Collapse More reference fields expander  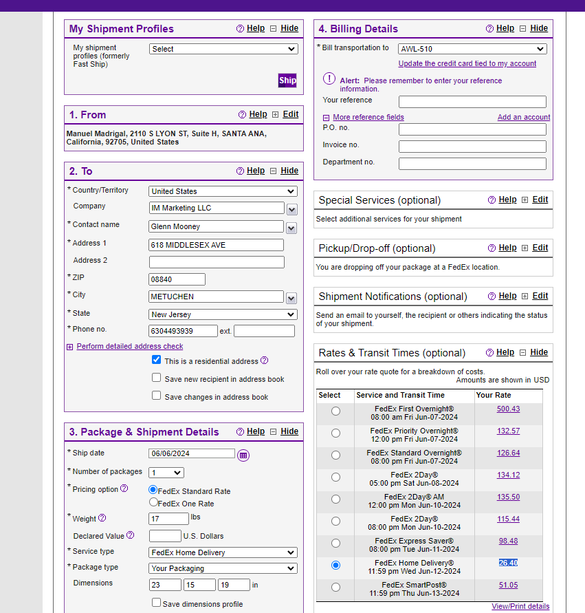[x=326, y=117]
